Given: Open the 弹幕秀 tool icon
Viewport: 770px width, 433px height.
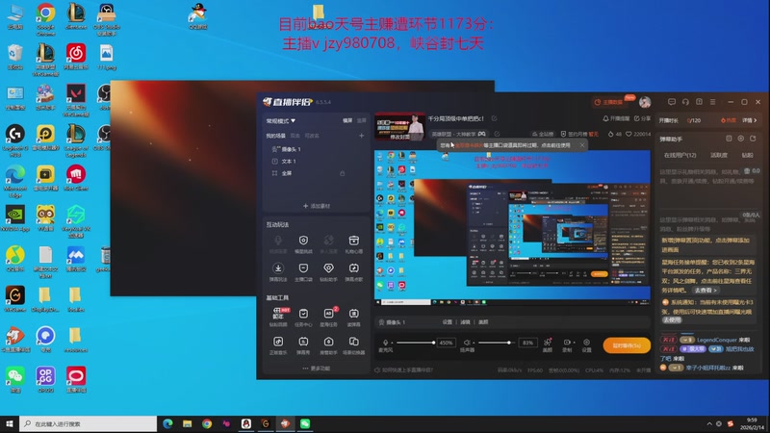Looking at the screenshot, I should [x=303, y=342].
